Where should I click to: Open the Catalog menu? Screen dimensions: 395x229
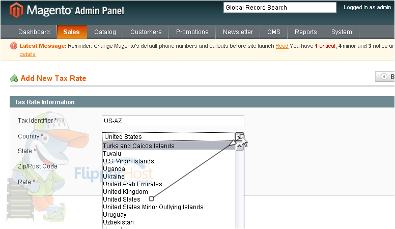tap(105, 32)
